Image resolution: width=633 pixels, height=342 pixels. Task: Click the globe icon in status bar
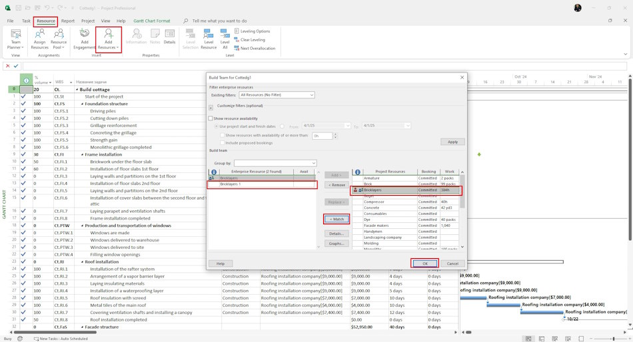(x=20, y=339)
